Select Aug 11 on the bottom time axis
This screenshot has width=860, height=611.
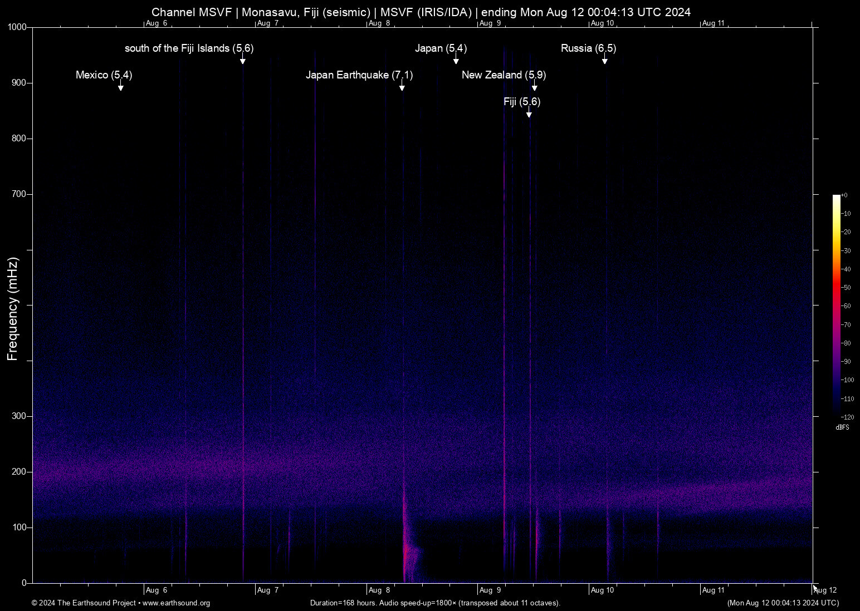point(714,590)
